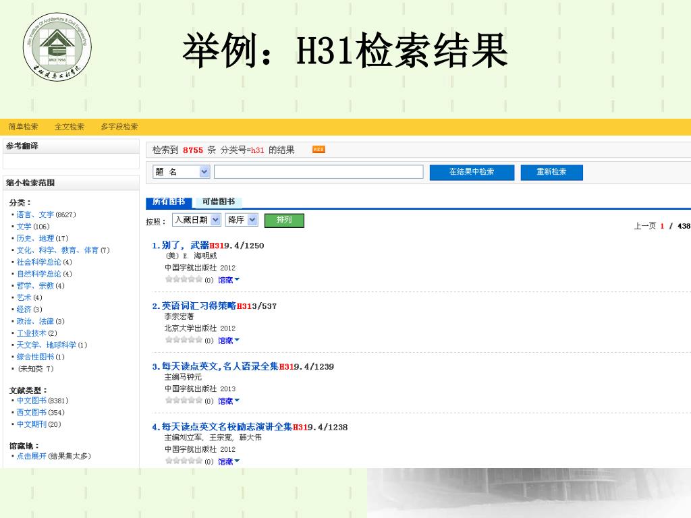The width and height of the screenshot is (691, 518).
Task: Click publisher text 北京大学出版社 2012
Action: point(200,328)
